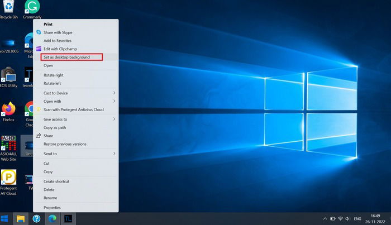
Task: Open the Windows Start menu
Action: (x=4, y=219)
